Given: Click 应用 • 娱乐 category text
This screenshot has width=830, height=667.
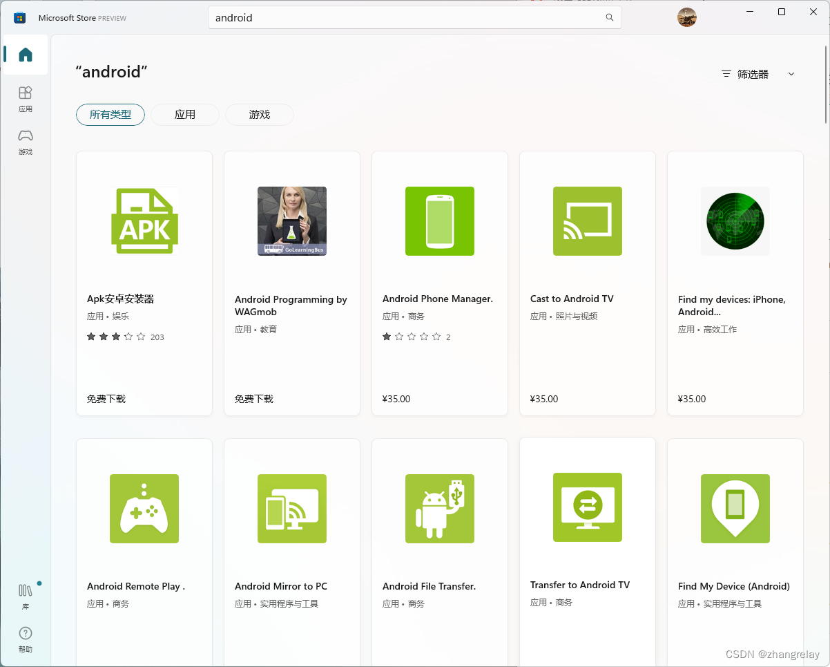Looking at the screenshot, I should click(x=108, y=317).
